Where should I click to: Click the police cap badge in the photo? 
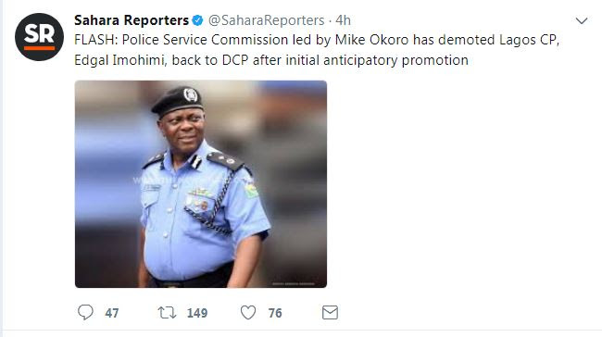click(x=191, y=94)
